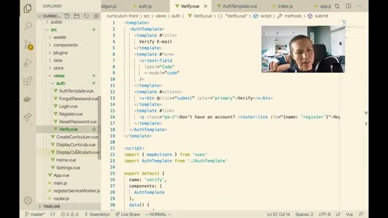Change end of line sequence LF

pos(338,214)
